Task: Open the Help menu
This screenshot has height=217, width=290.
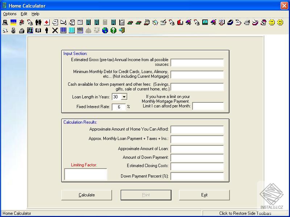Action: coord(35,14)
